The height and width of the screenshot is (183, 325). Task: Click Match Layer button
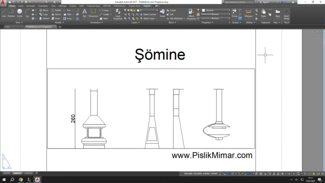coord(147,18)
